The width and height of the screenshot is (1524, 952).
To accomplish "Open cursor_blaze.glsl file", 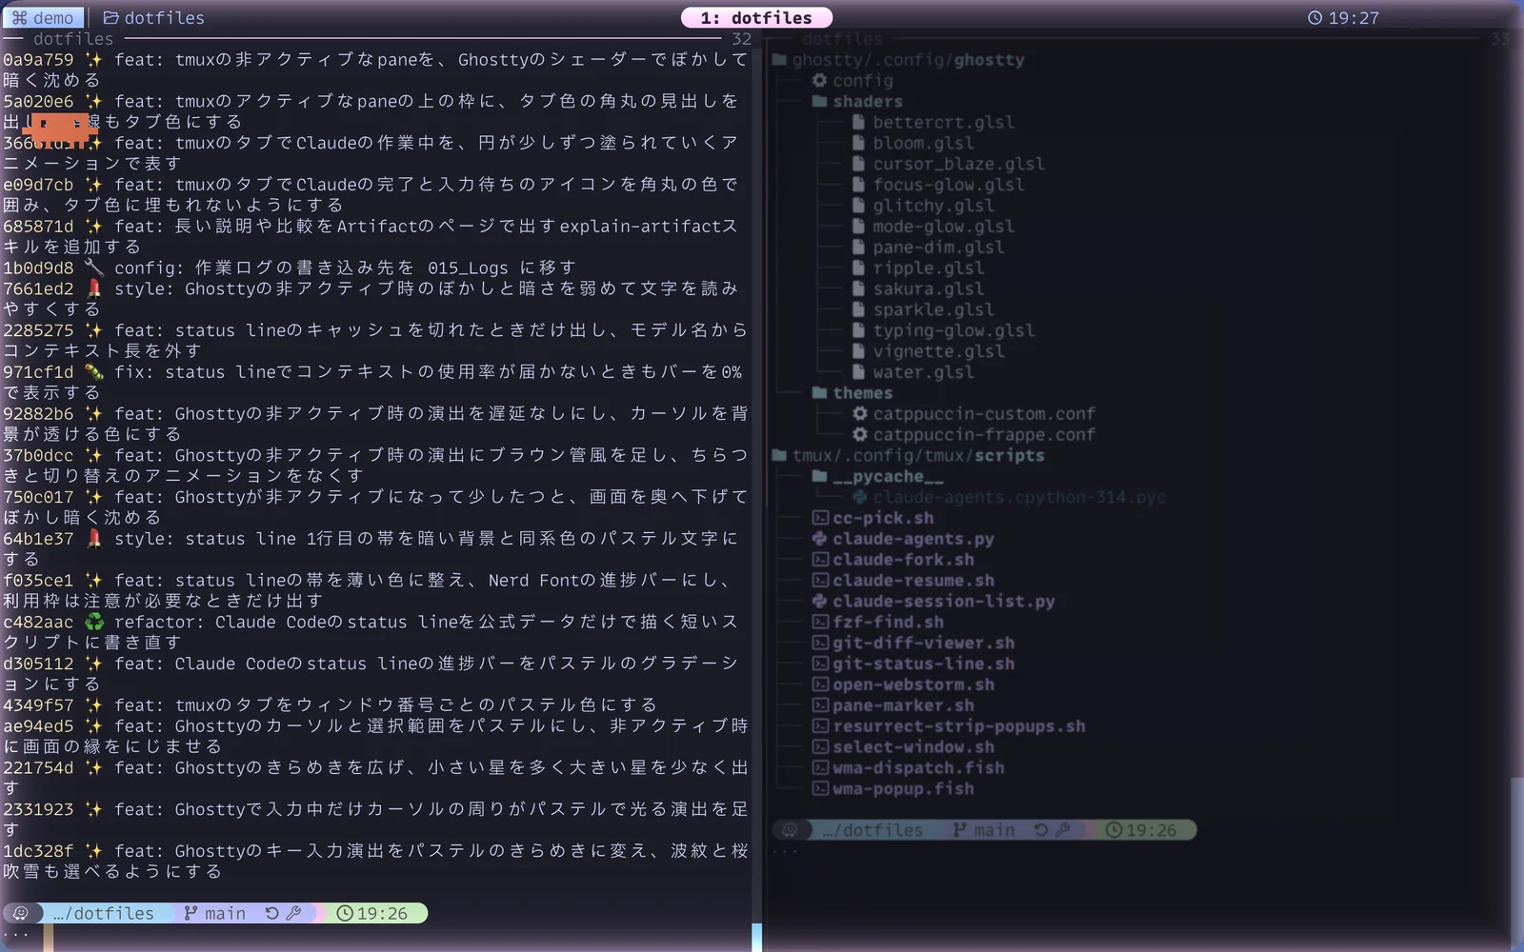I will coord(949,164).
